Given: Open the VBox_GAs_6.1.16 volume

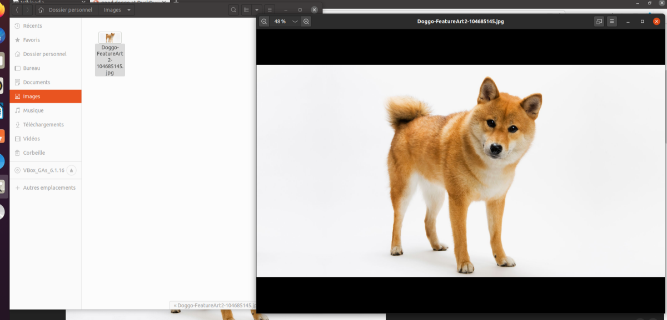Looking at the screenshot, I should tap(39, 170).
